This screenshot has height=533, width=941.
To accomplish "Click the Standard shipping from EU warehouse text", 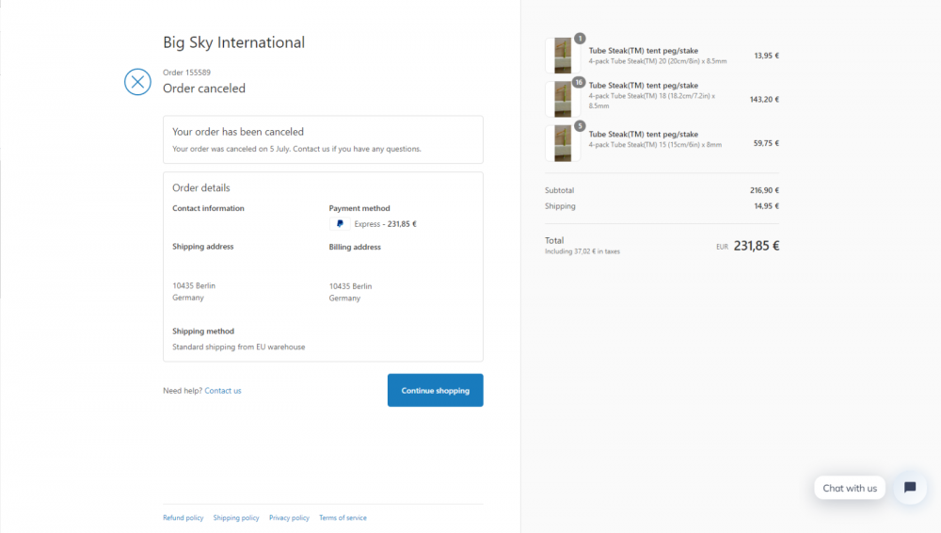I will 238,347.
